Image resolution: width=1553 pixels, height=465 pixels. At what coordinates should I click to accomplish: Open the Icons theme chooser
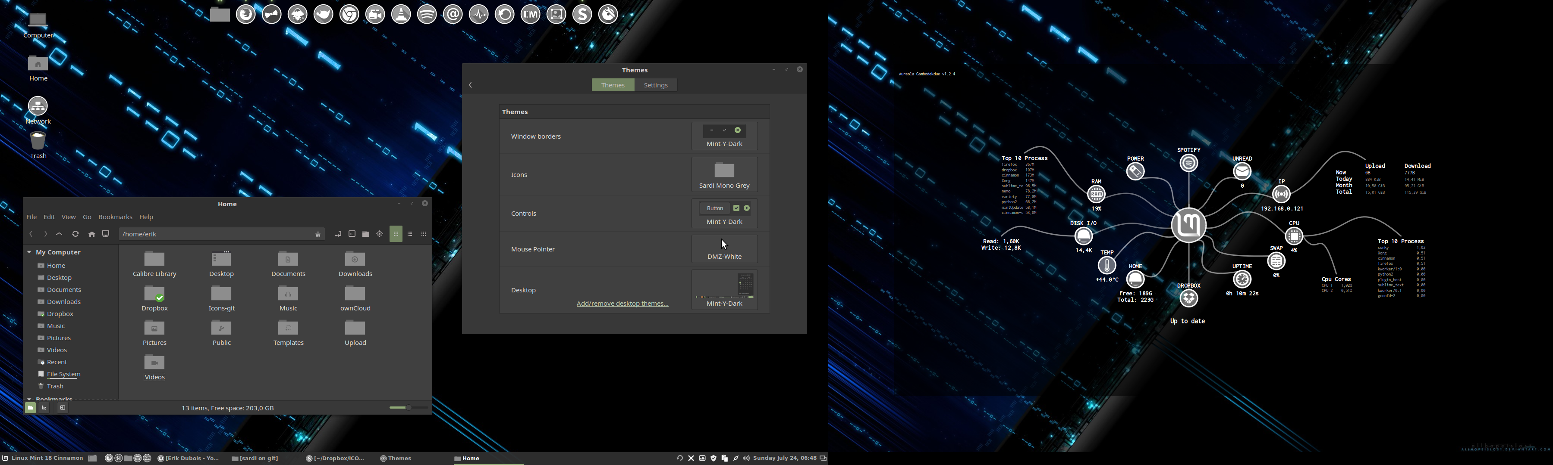[x=724, y=174]
